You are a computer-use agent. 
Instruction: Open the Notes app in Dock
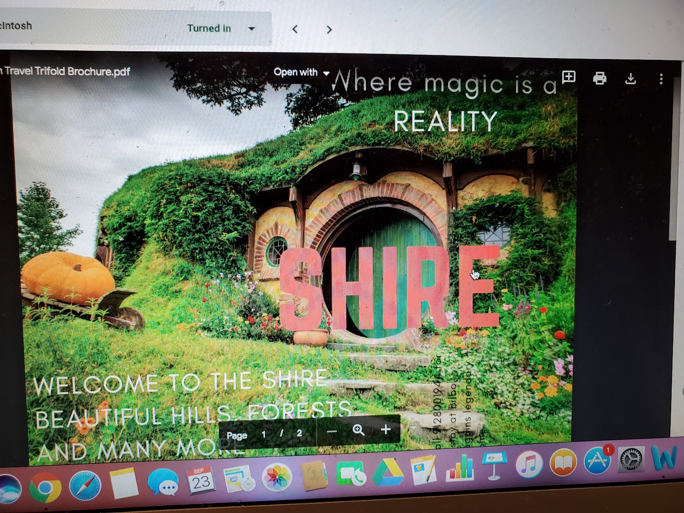124,484
